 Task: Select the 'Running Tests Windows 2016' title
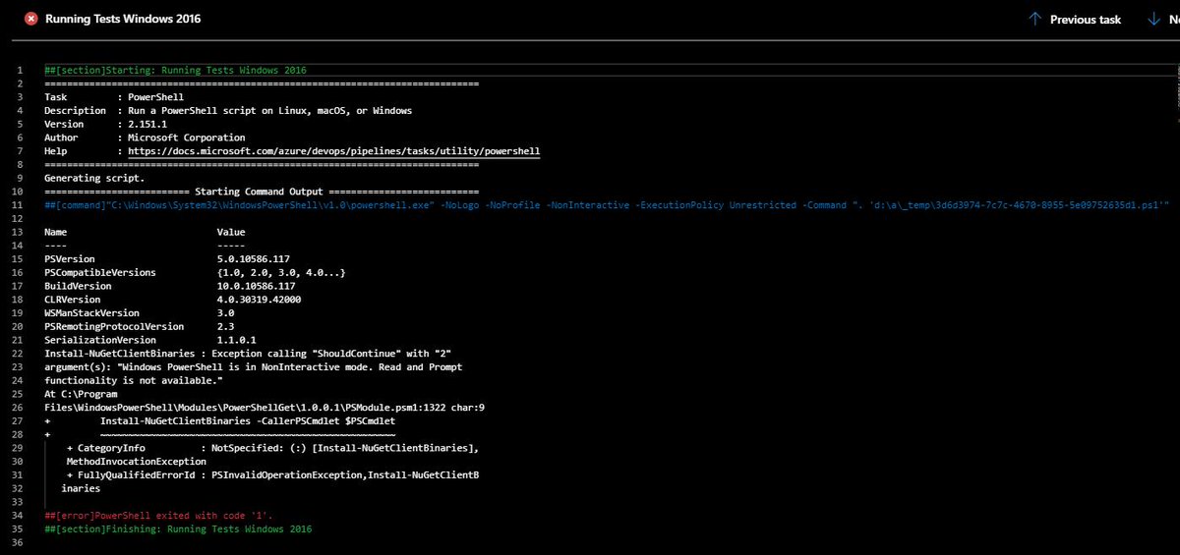(x=123, y=19)
